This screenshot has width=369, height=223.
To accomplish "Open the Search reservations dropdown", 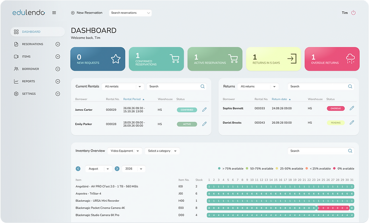I will (130, 13).
